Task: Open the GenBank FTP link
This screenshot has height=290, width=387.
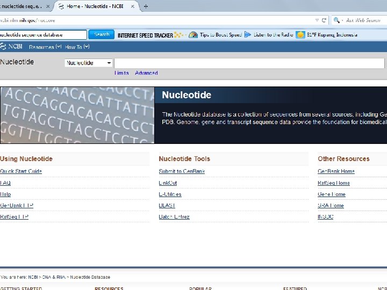Action: click(x=17, y=205)
